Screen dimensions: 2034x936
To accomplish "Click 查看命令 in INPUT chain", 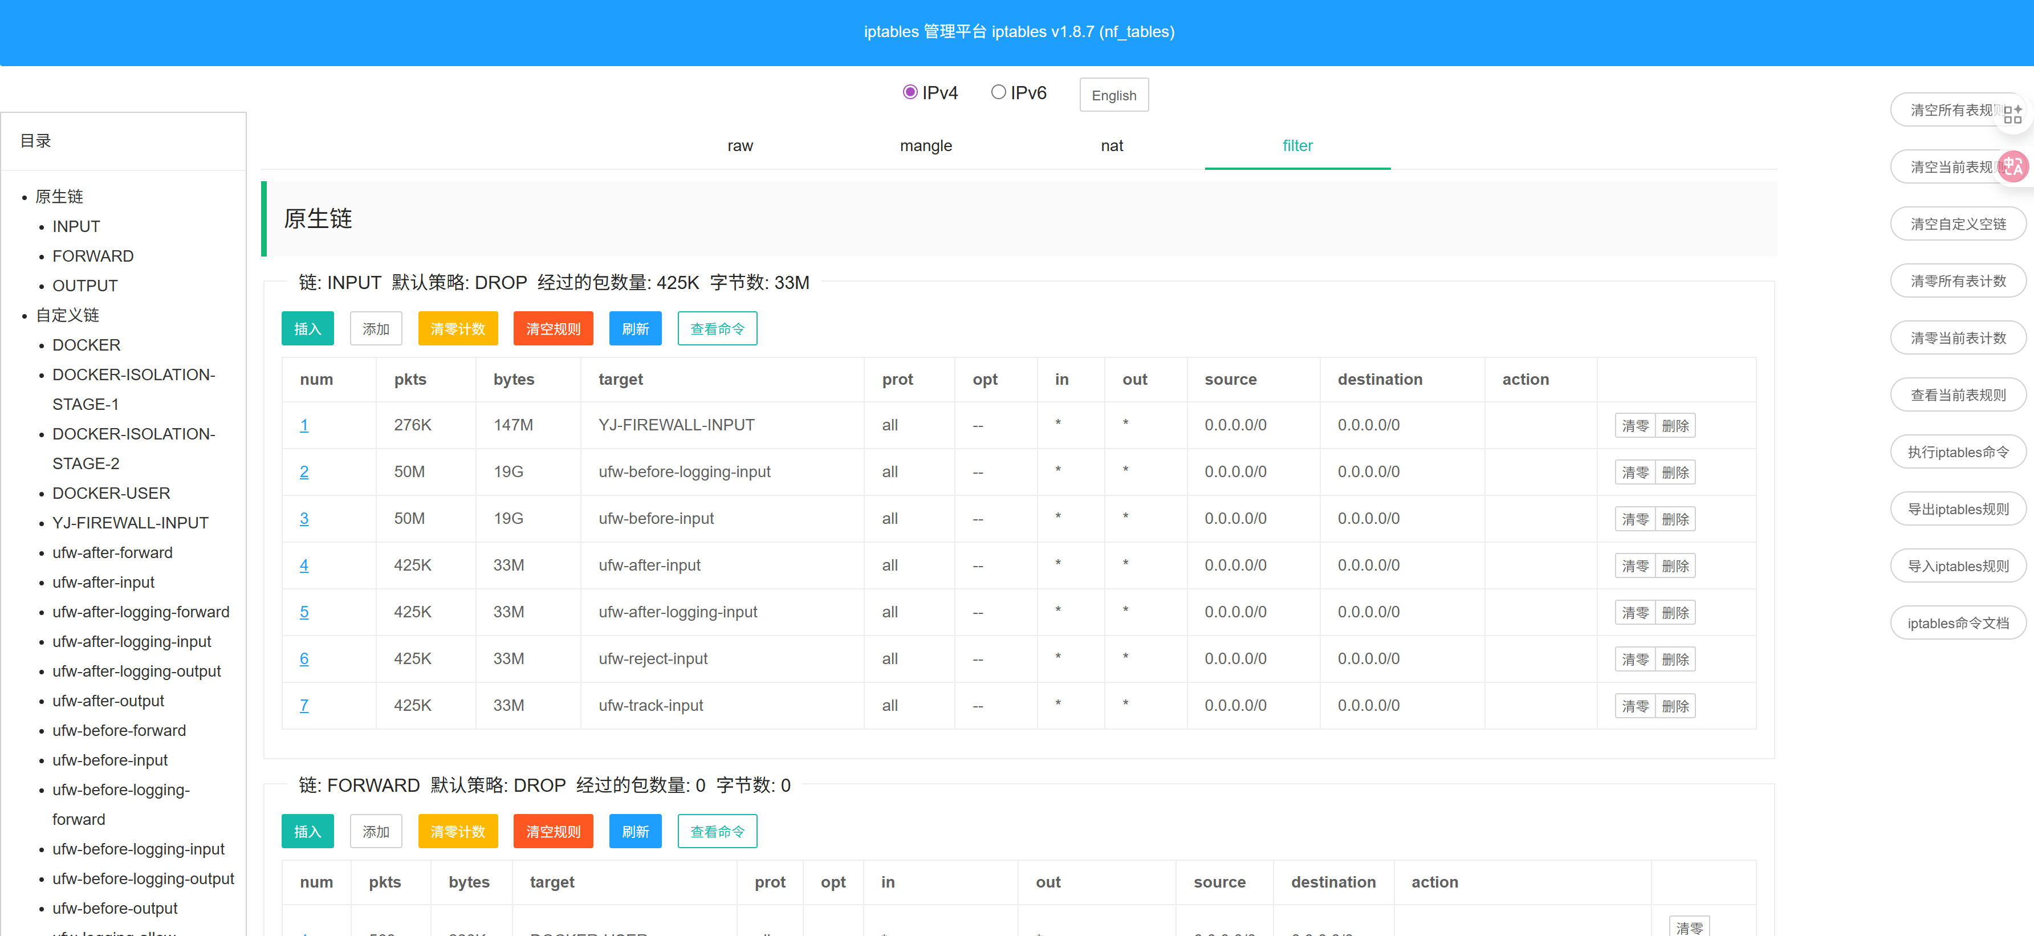I will tap(717, 328).
